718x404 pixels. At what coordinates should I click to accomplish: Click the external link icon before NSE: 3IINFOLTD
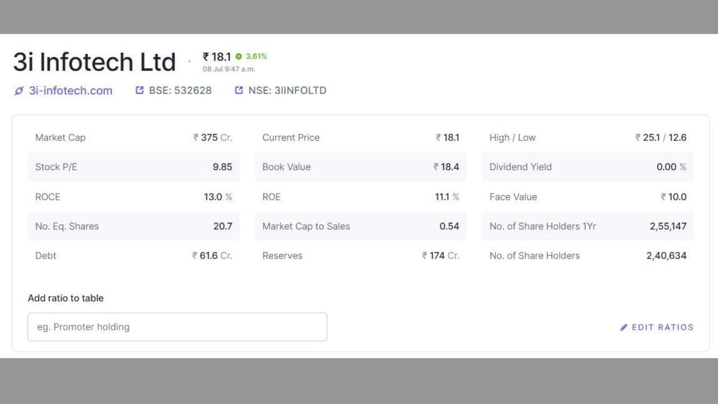(239, 90)
